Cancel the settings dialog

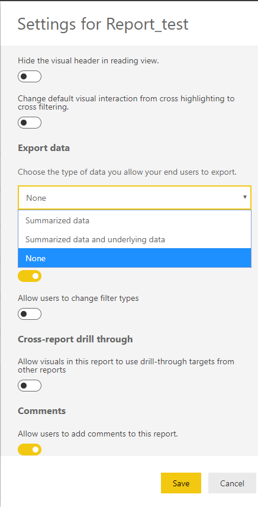232,483
